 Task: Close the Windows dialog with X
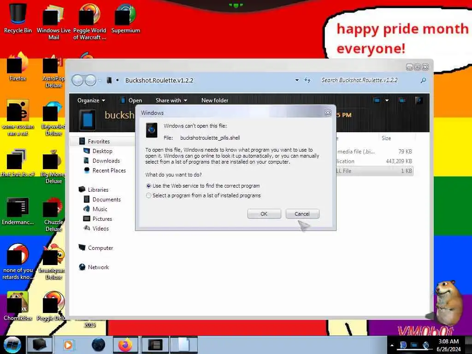[x=328, y=112]
